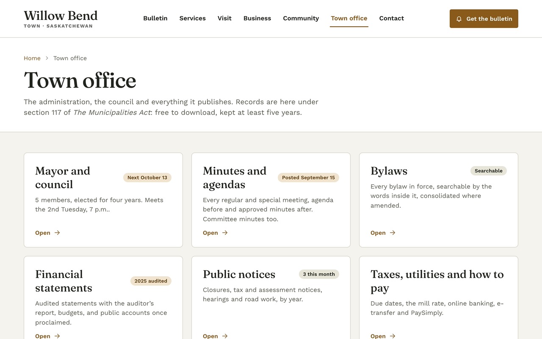
Task: Click the Town office page title
Action: [80, 80]
